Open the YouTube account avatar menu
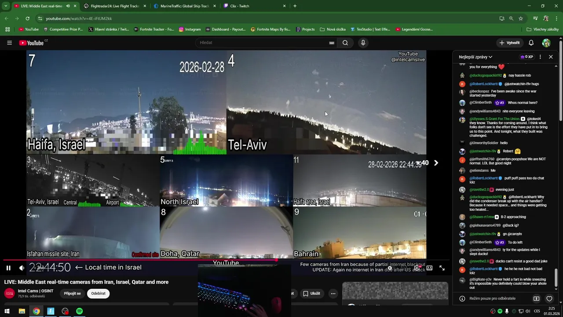 click(546, 43)
